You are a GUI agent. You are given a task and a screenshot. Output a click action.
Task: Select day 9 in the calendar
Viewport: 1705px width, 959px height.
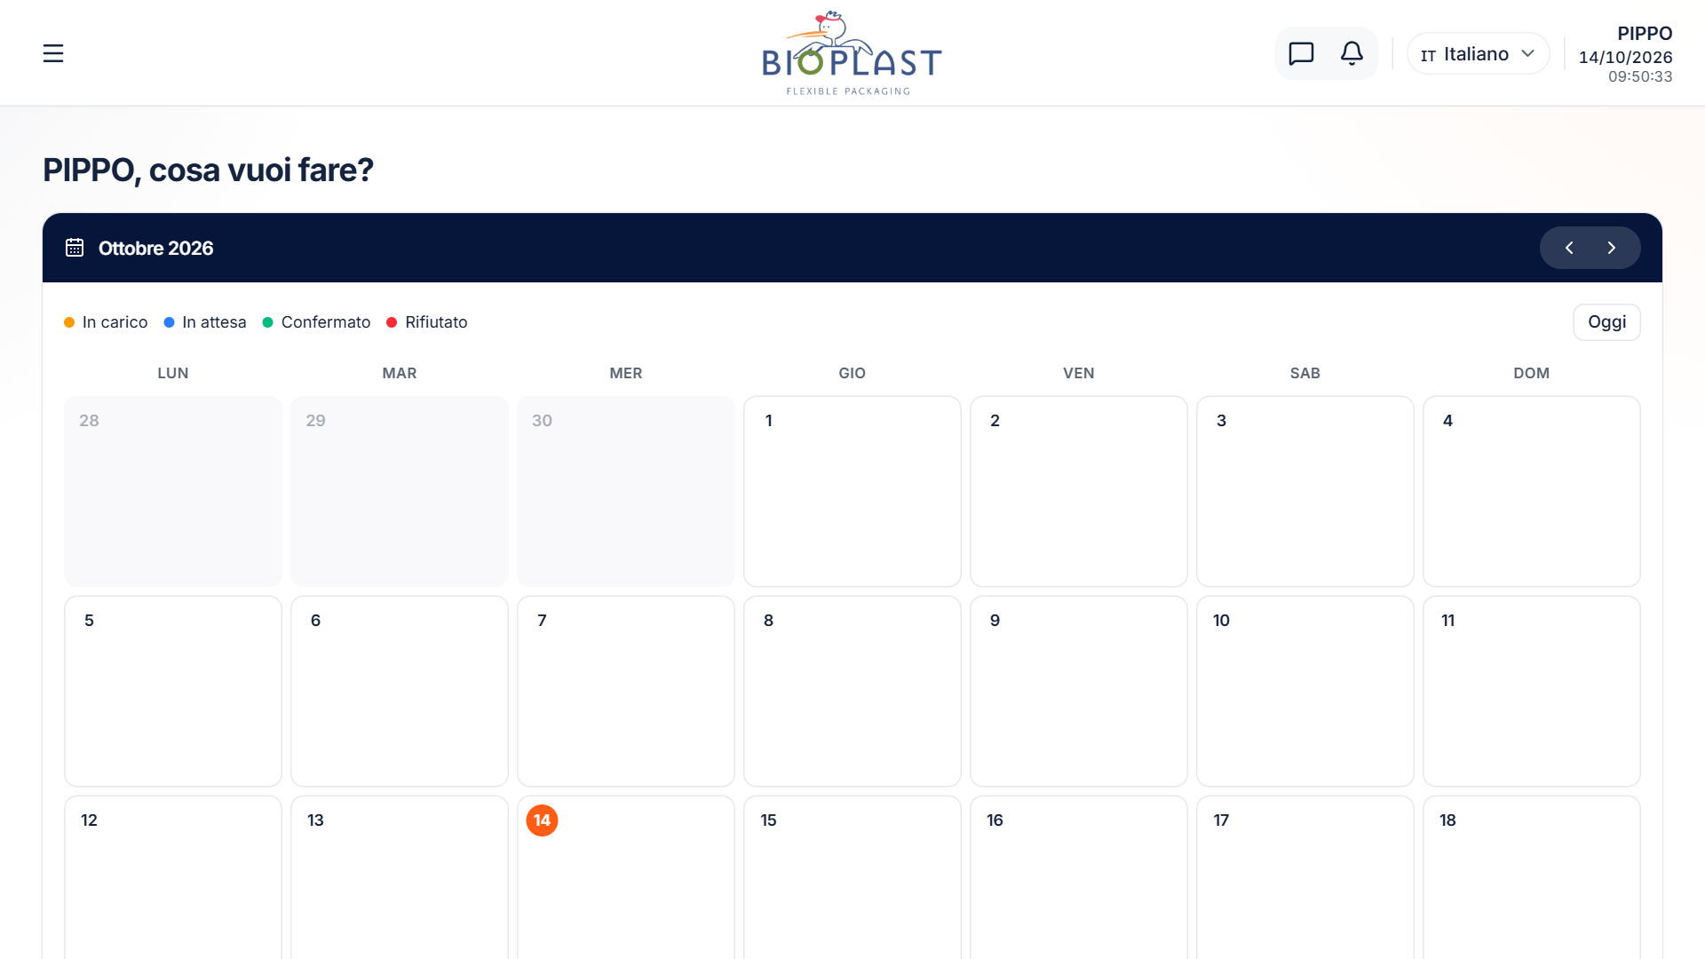click(1079, 691)
